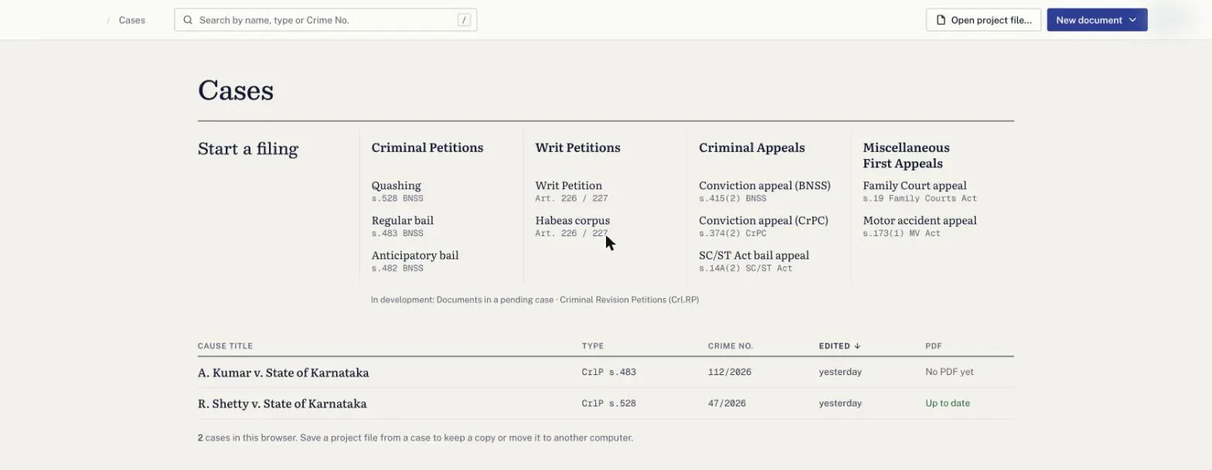Click the search magnifier icon
Screen dimensions: 1212x470
188,20
